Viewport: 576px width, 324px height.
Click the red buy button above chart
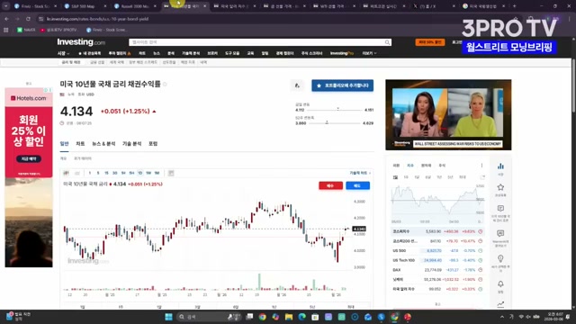pyautogui.click(x=330, y=186)
